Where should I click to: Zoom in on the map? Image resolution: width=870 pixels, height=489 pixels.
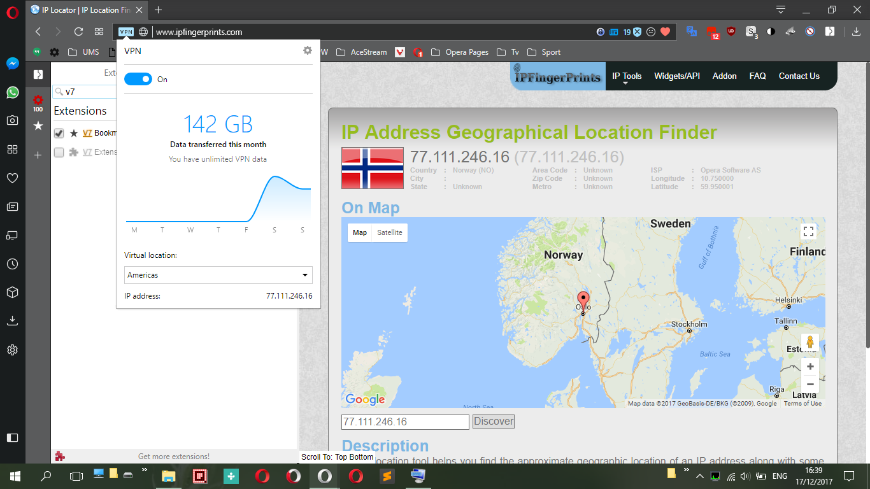(x=810, y=367)
